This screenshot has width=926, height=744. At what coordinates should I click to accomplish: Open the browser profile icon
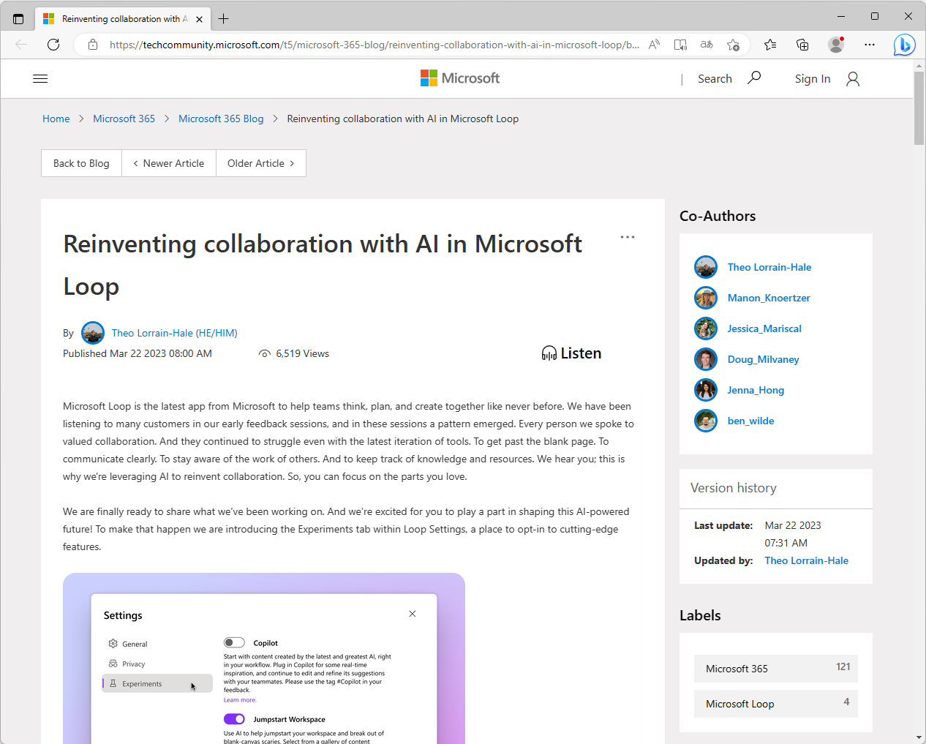[x=835, y=45]
